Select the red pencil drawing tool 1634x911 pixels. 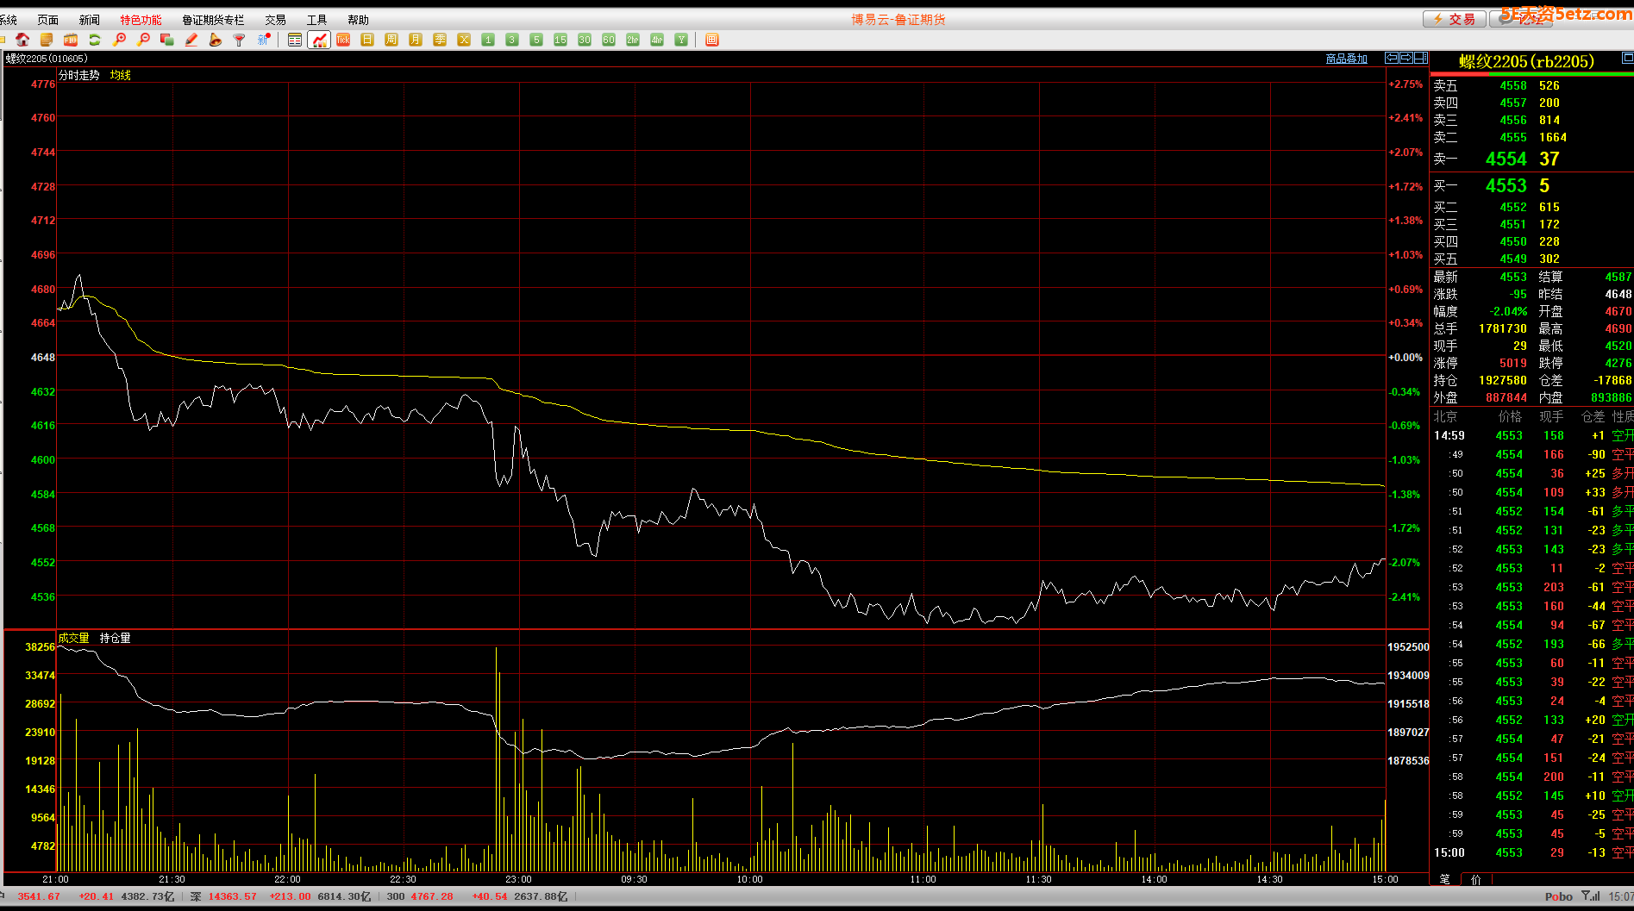(191, 40)
